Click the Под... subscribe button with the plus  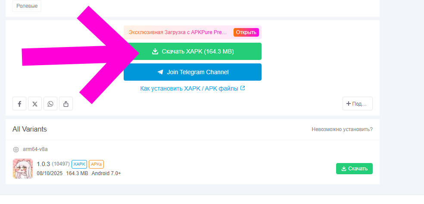(x=358, y=104)
